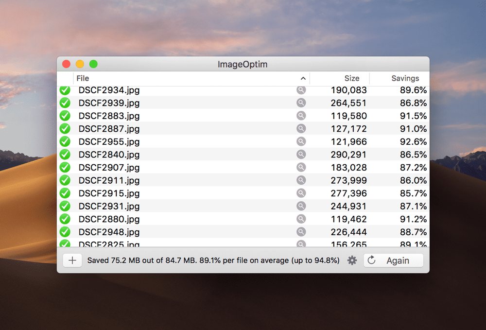
Task: Select the status checkmark on the DSCF2955.jpg row
Action: coord(65,141)
